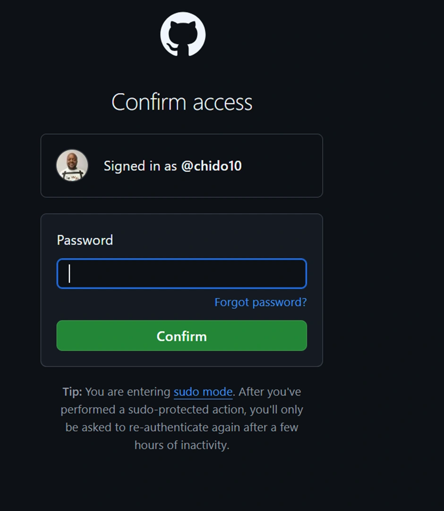The width and height of the screenshot is (444, 511).
Task: Click the Confirm access heading
Action: pyautogui.click(x=182, y=102)
